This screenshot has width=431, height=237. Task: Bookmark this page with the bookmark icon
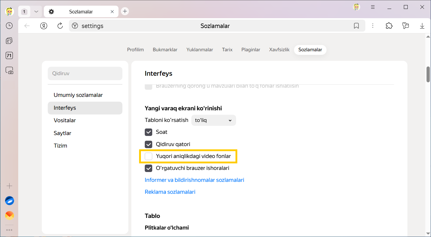pos(356,26)
